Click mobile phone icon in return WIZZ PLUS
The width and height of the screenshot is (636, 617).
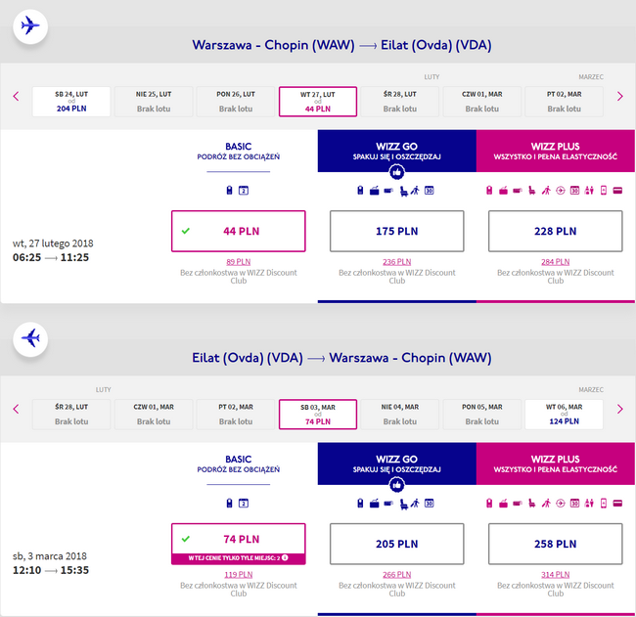(604, 504)
